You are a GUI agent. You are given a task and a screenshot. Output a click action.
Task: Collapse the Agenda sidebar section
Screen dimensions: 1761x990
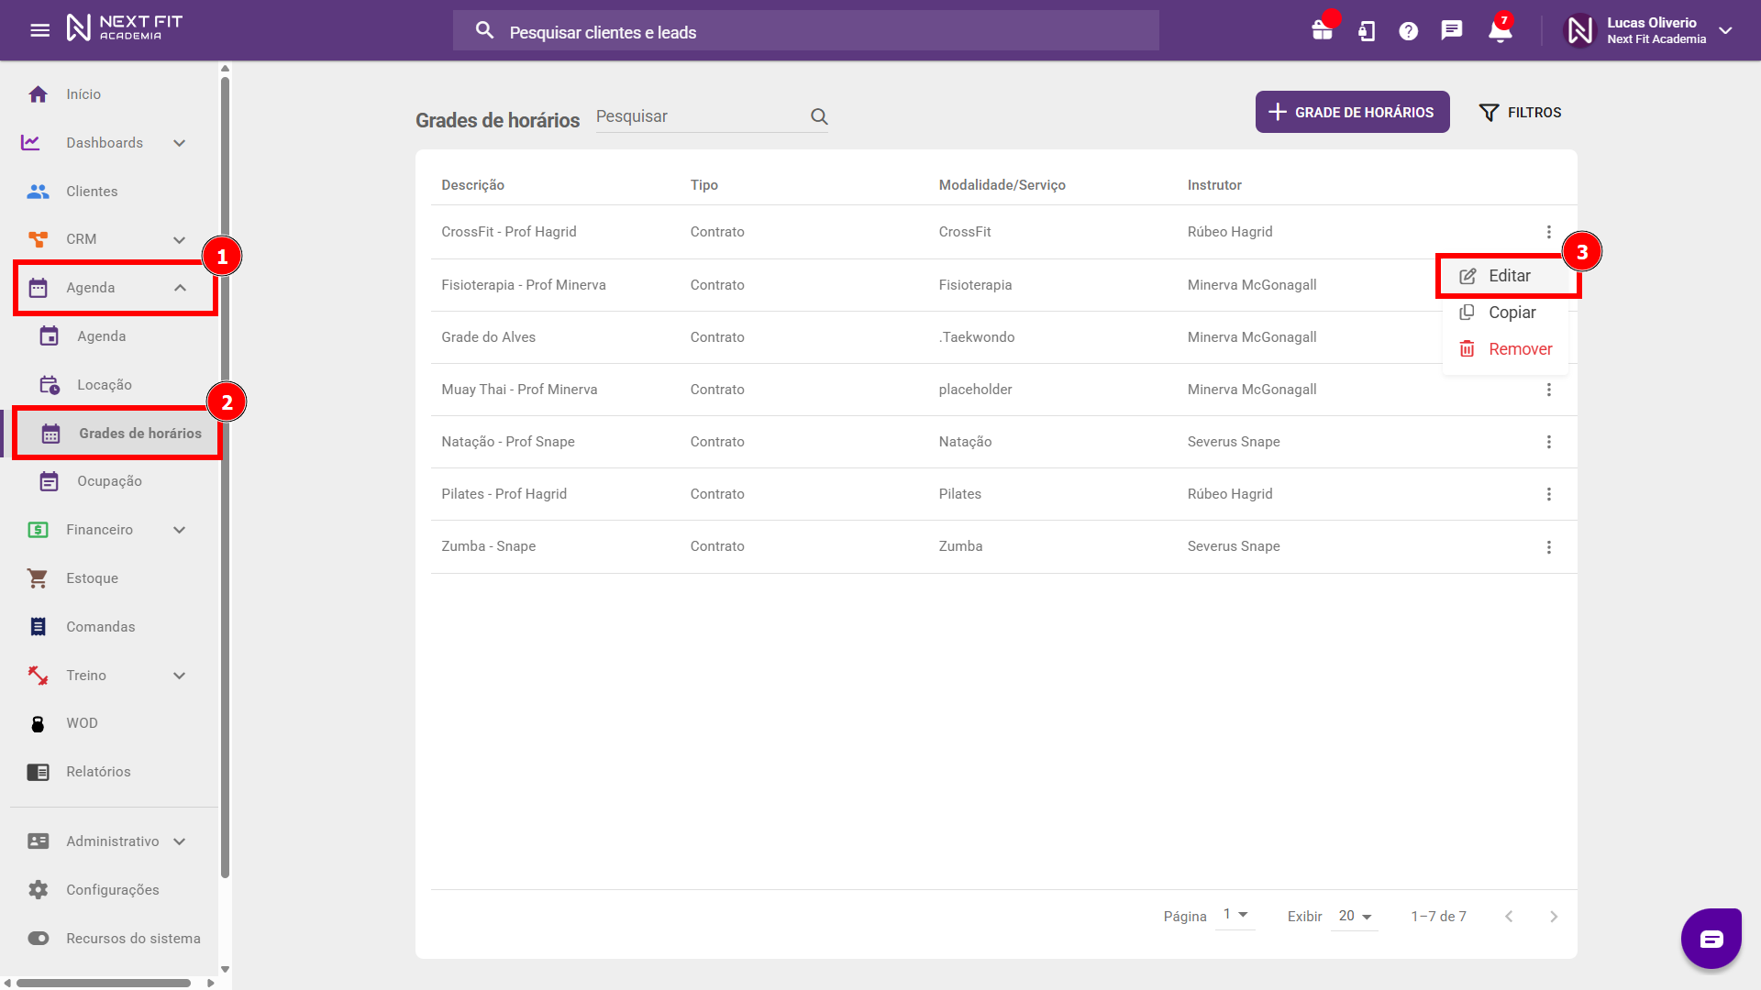coord(180,288)
